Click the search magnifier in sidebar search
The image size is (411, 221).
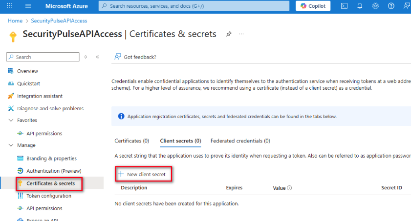pyautogui.click(x=11, y=57)
